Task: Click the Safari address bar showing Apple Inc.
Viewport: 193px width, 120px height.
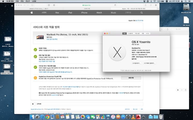Action: coord(87,5)
